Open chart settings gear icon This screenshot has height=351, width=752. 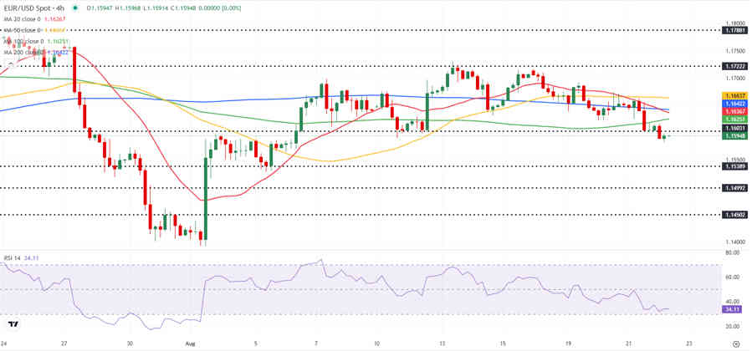click(736, 343)
